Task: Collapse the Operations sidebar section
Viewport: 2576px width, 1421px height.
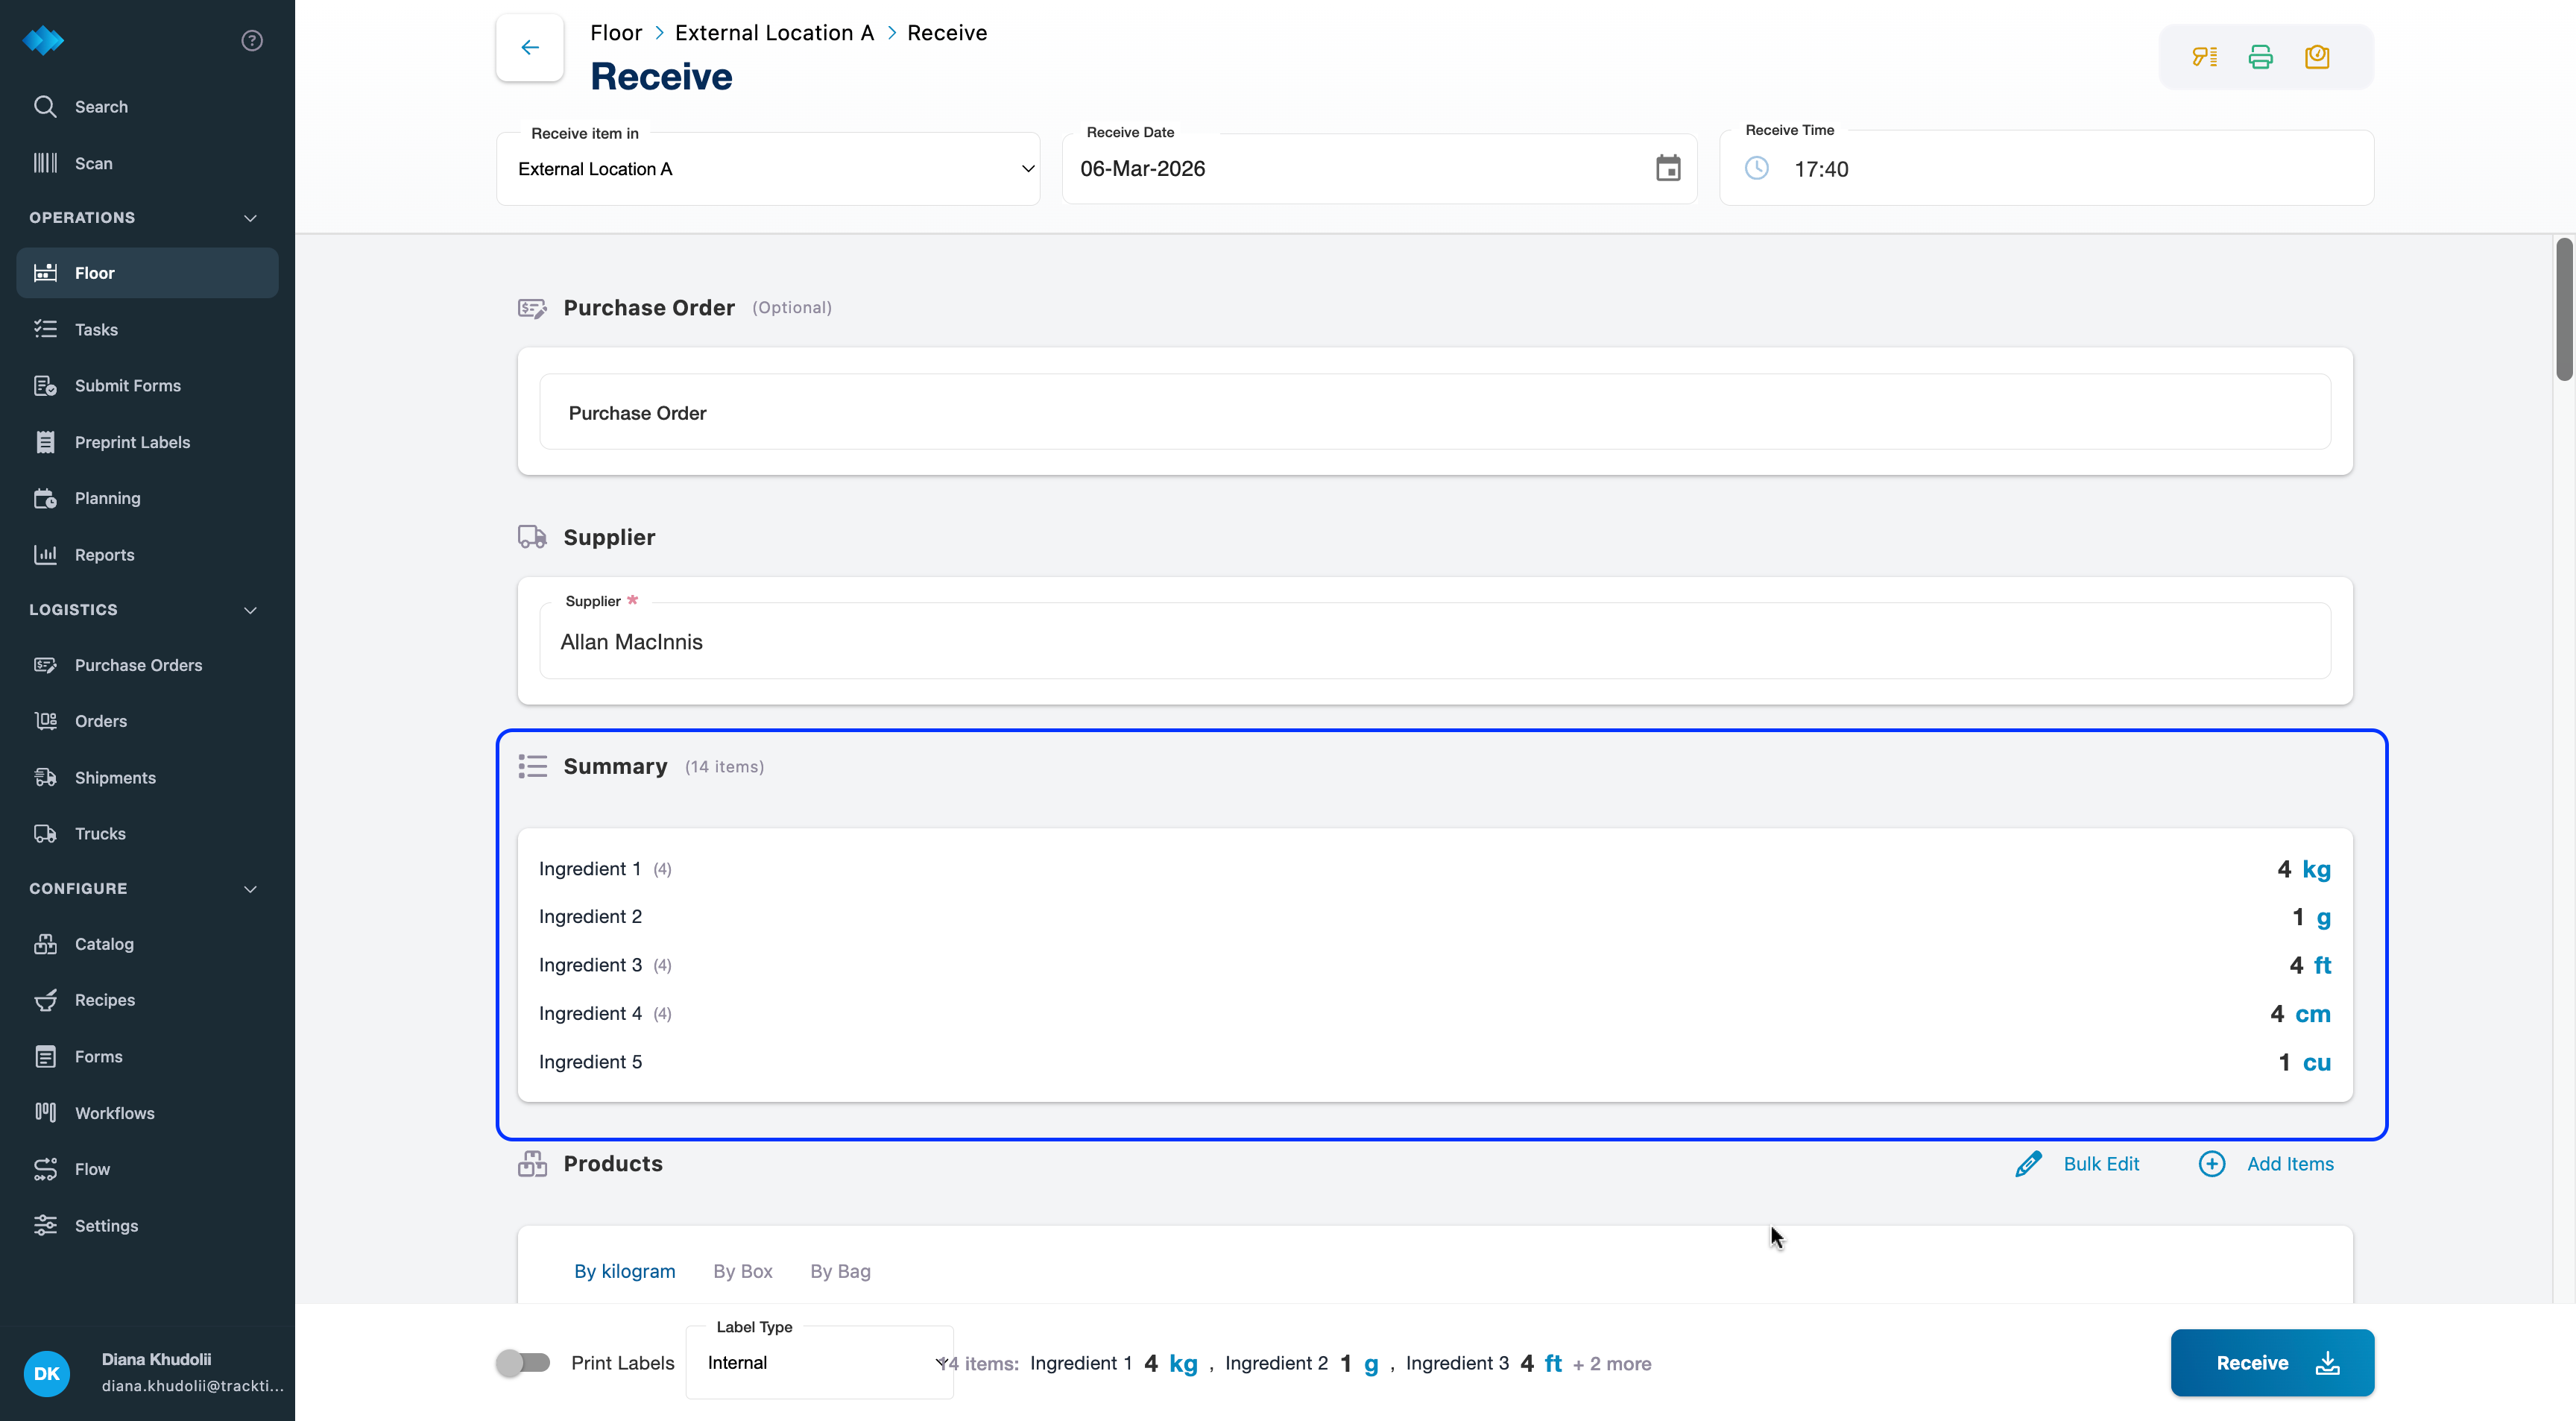Action: tap(250, 218)
